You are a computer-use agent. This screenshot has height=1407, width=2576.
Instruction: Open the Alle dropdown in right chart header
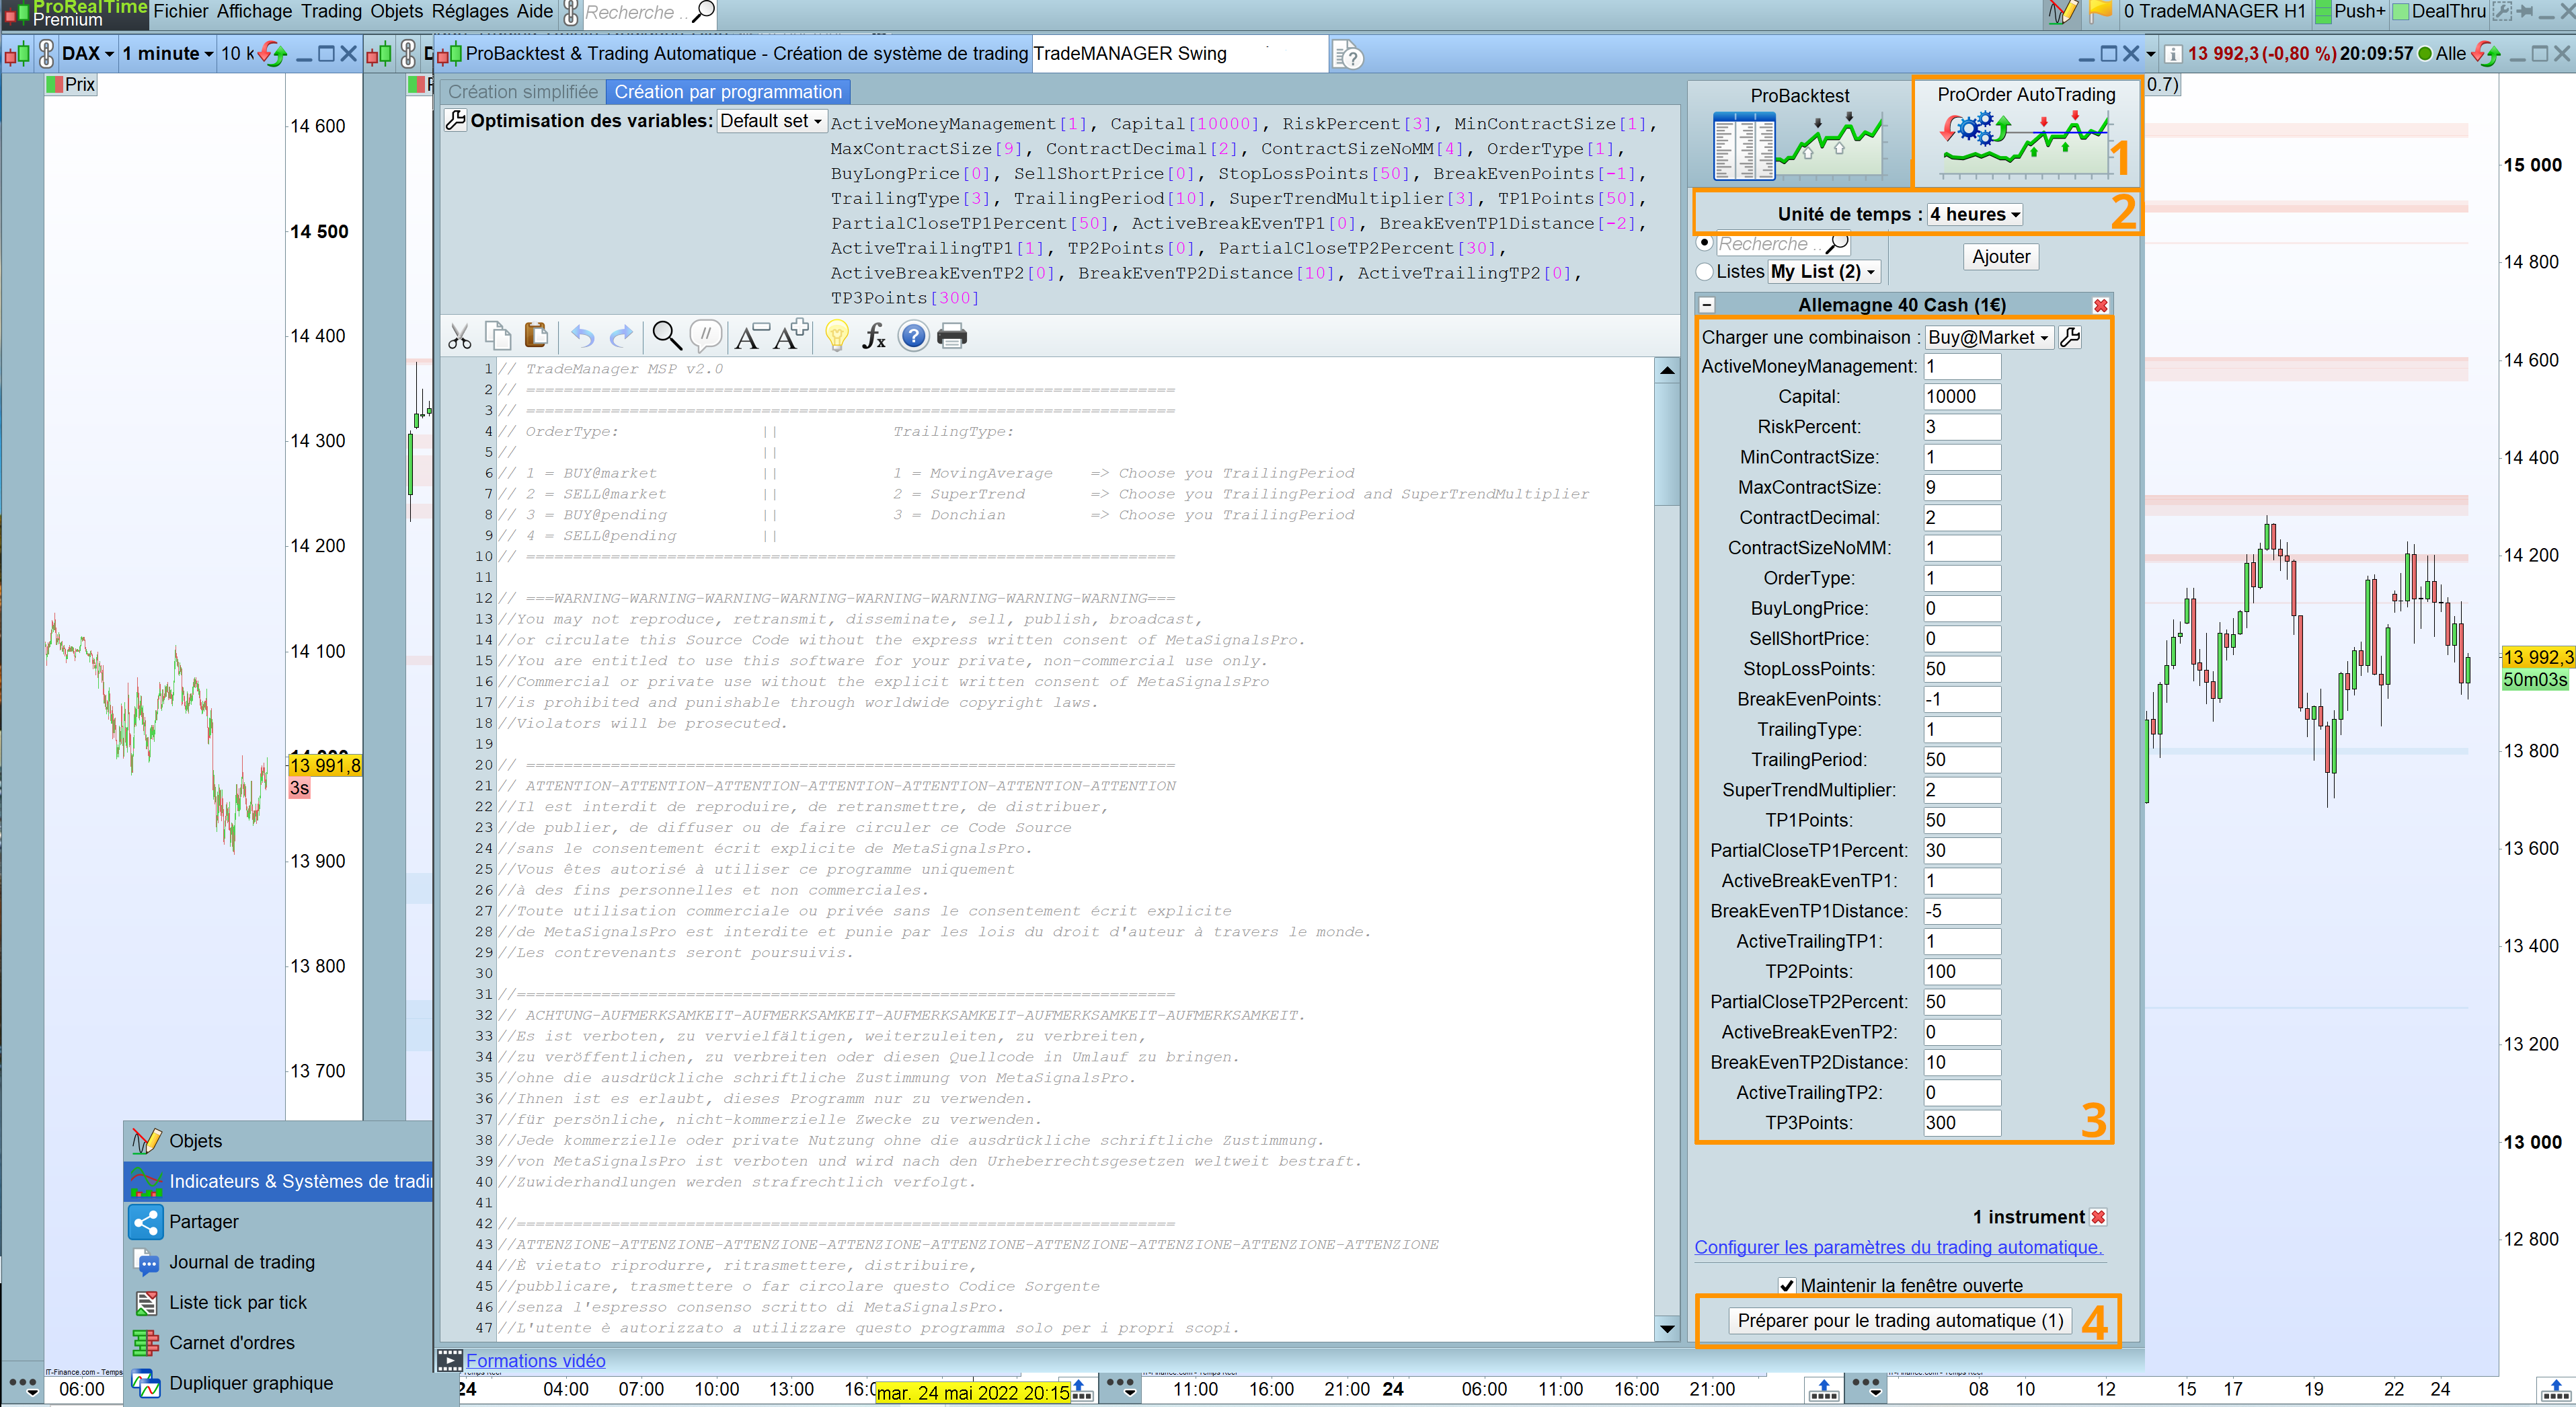2451,54
